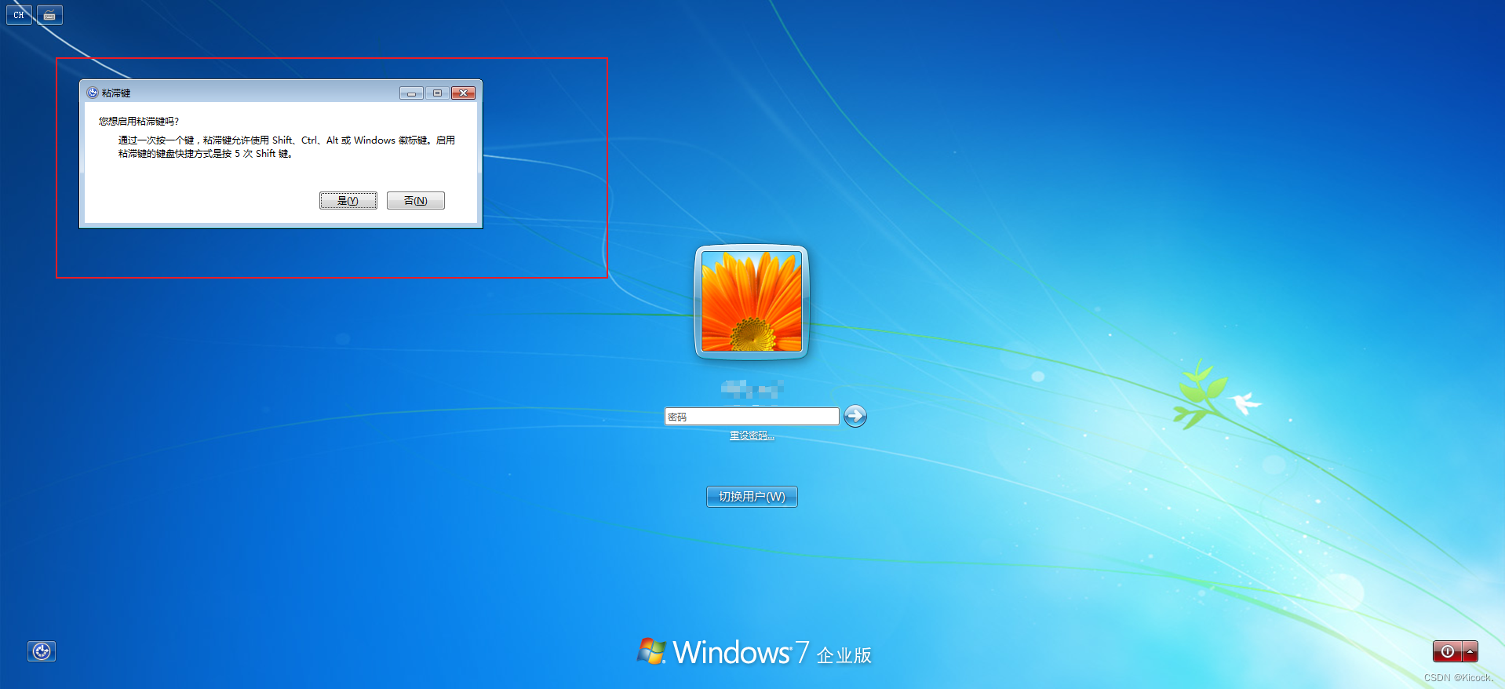Open the 重设密码 reset password link
The width and height of the screenshot is (1505, 689).
(752, 436)
